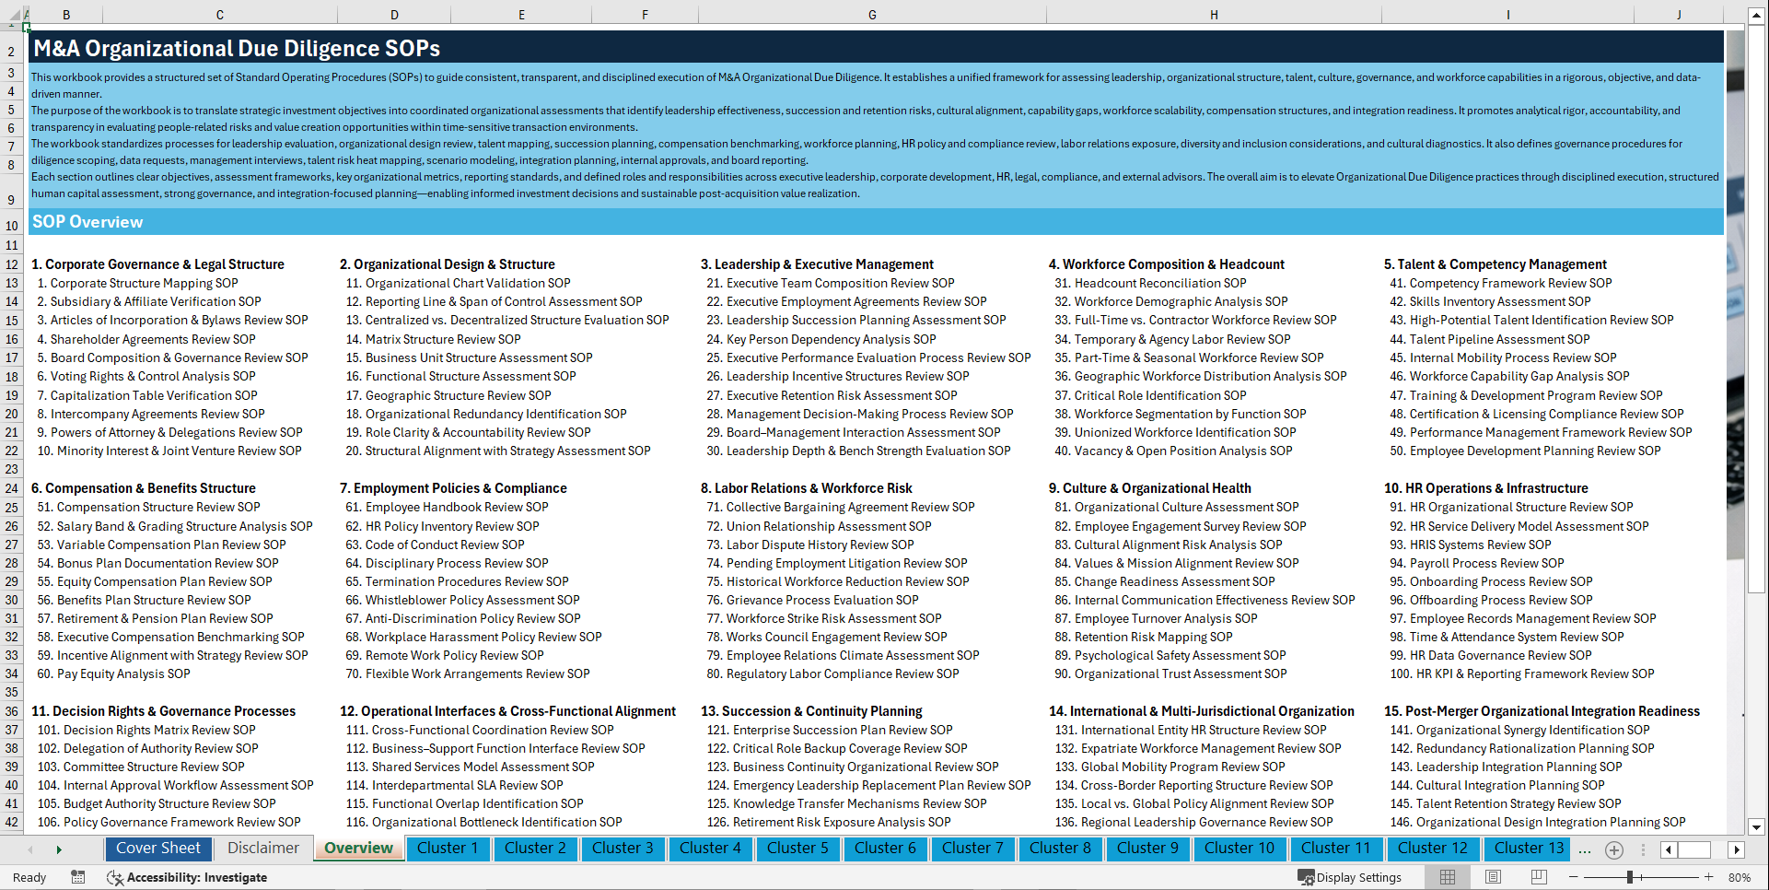The height and width of the screenshot is (890, 1769).
Task: Click the zoom slider handle
Action: pyautogui.click(x=1629, y=876)
